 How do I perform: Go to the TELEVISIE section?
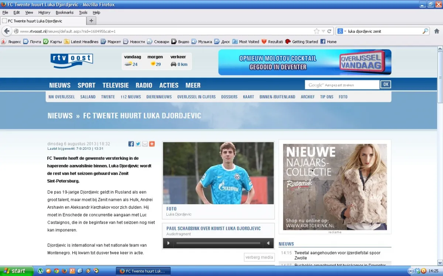pos(116,85)
